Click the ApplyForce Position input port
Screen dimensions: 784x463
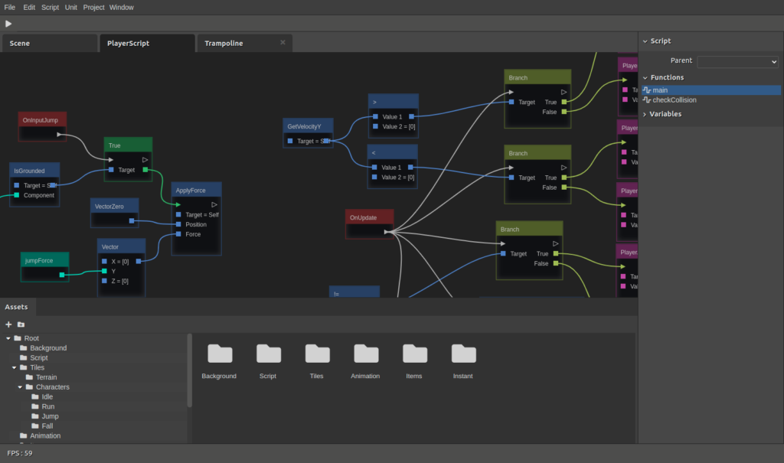click(x=178, y=224)
